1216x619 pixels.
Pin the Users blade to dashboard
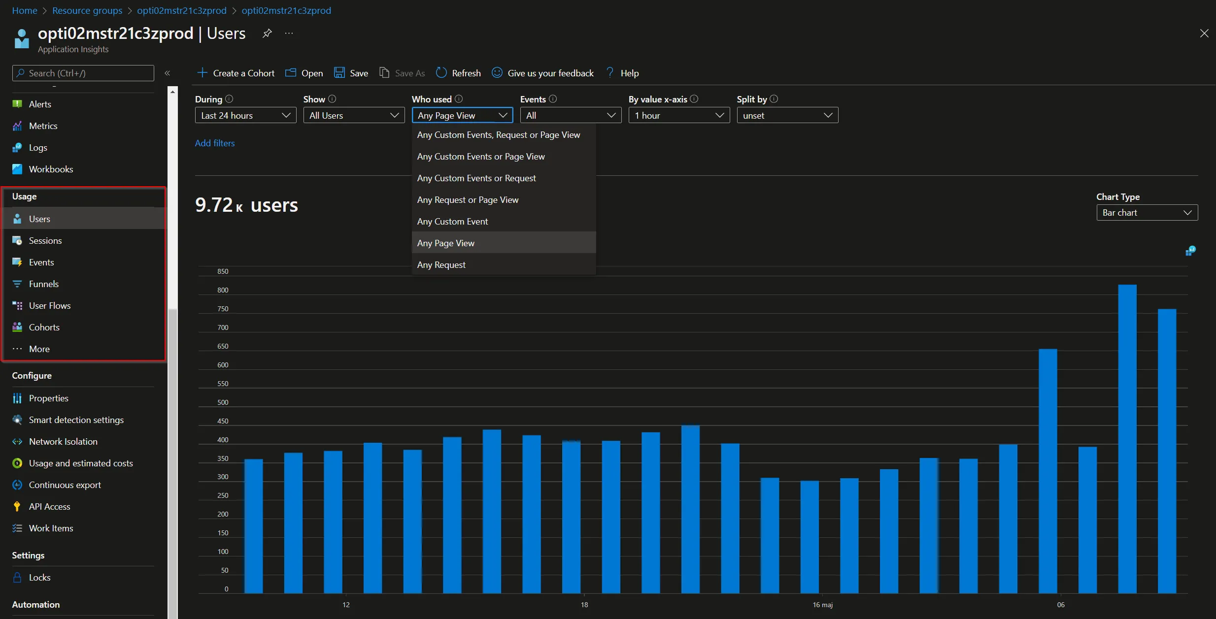click(267, 33)
